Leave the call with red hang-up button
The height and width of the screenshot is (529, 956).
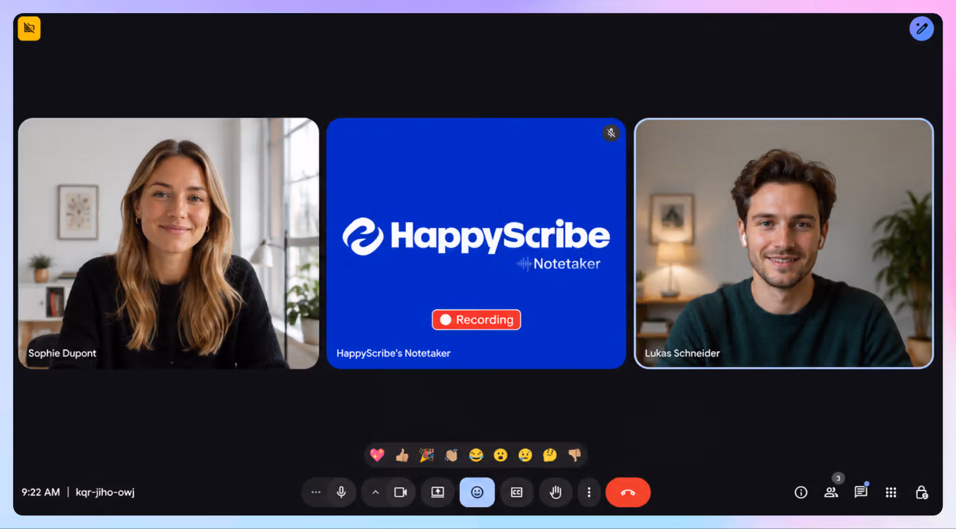coord(628,492)
